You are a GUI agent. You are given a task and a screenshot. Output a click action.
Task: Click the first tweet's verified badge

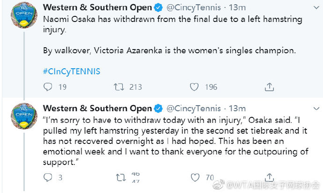(x=158, y=7)
